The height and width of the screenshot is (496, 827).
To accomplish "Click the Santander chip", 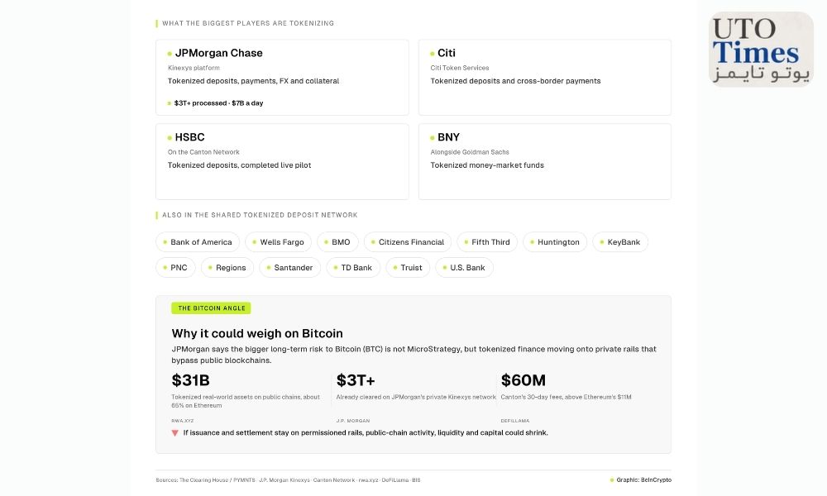I will coord(290,268).
